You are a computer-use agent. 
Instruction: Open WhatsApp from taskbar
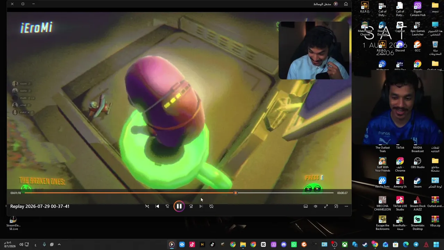click(294, 244)
